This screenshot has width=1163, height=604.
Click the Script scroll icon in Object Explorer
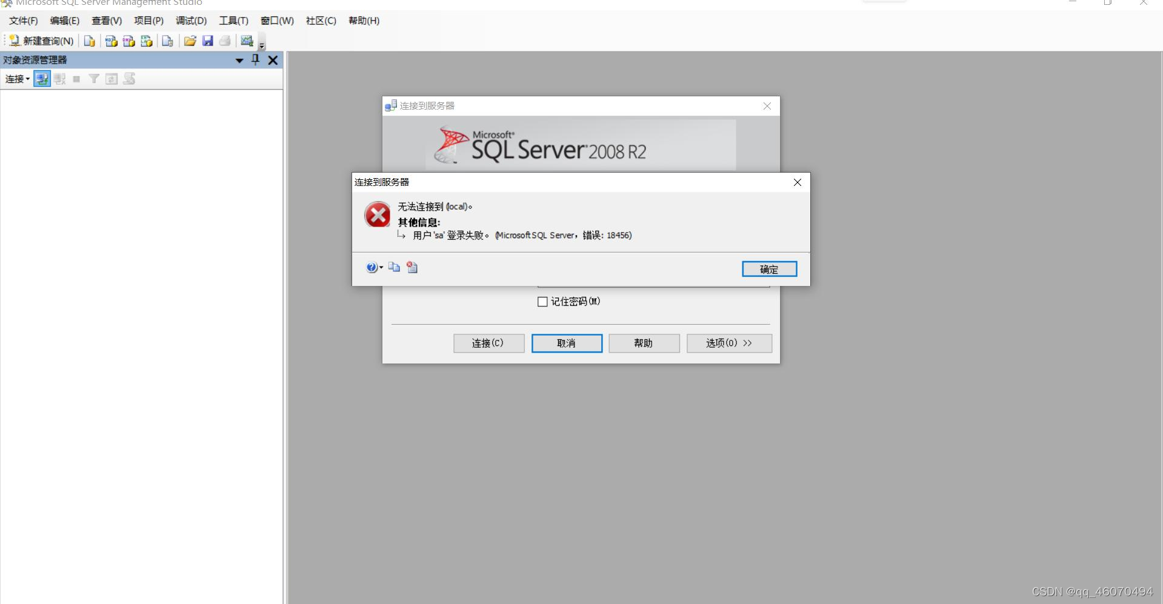[129, 79]
